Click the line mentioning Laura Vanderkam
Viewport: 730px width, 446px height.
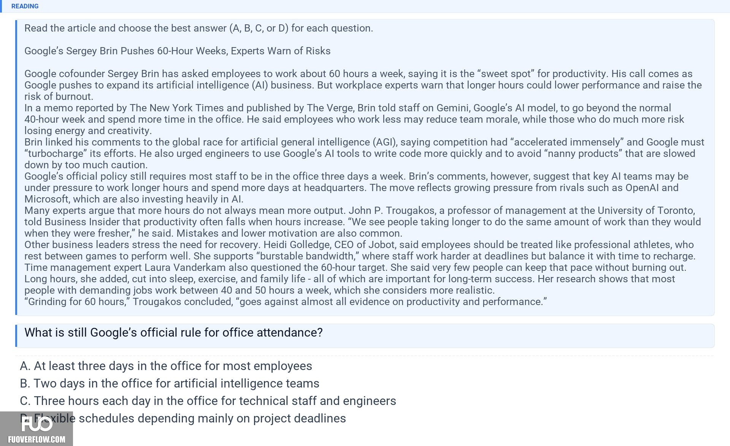[355, 267]
